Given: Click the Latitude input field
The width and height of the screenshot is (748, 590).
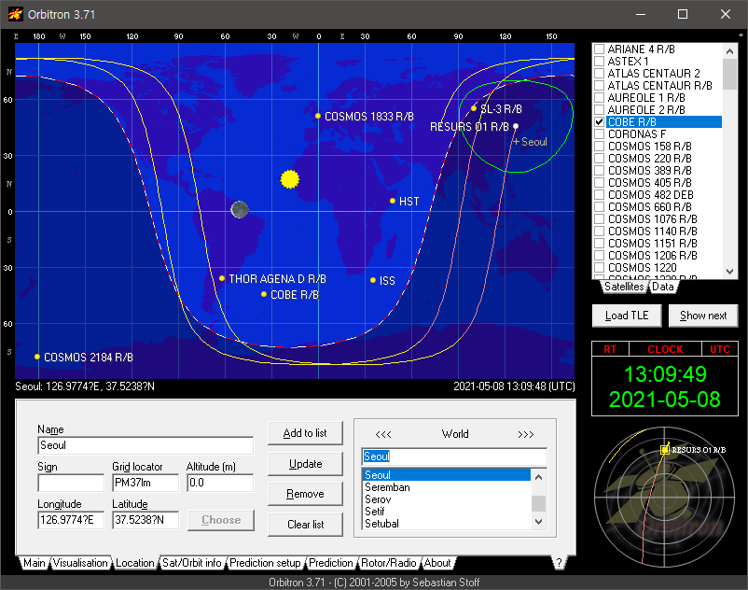Looking at the screenshot, I should coord(145,520).
